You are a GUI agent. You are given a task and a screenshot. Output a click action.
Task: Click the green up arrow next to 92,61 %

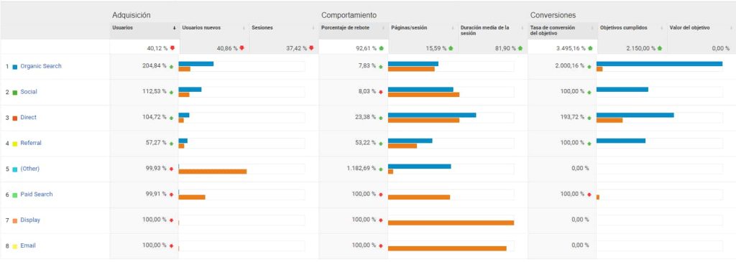(381, 48)
